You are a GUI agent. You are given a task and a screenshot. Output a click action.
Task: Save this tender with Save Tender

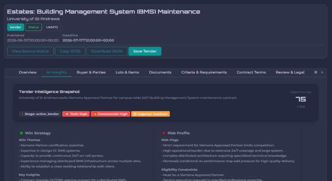145,51
